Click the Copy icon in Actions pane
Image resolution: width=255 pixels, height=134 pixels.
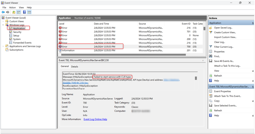211,101
